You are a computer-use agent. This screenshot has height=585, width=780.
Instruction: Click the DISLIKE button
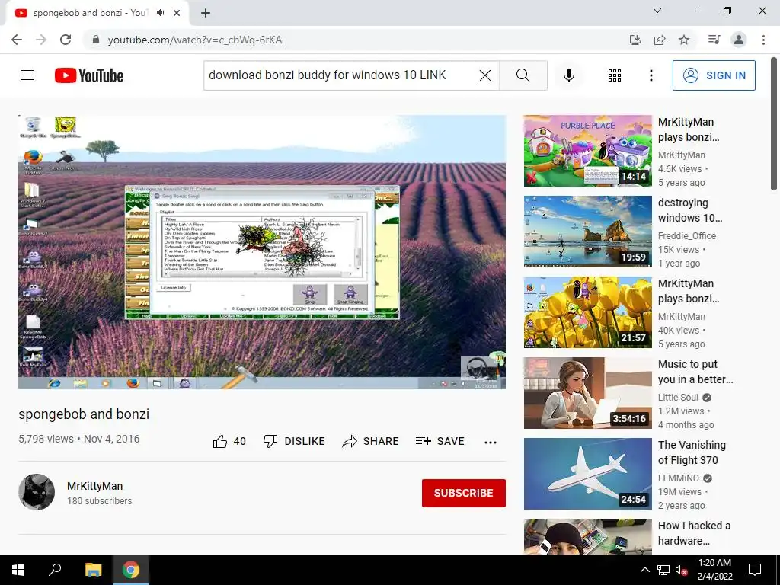(294, 441)
